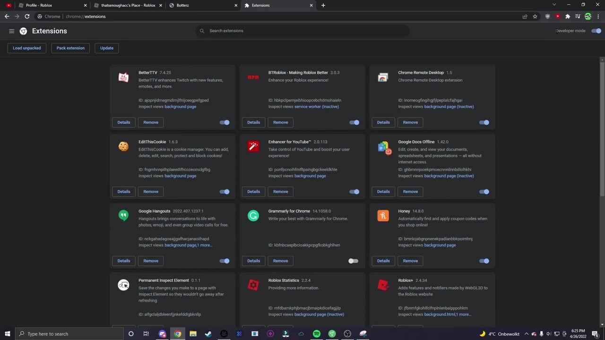Remove the BTRoblox extension

280,122
